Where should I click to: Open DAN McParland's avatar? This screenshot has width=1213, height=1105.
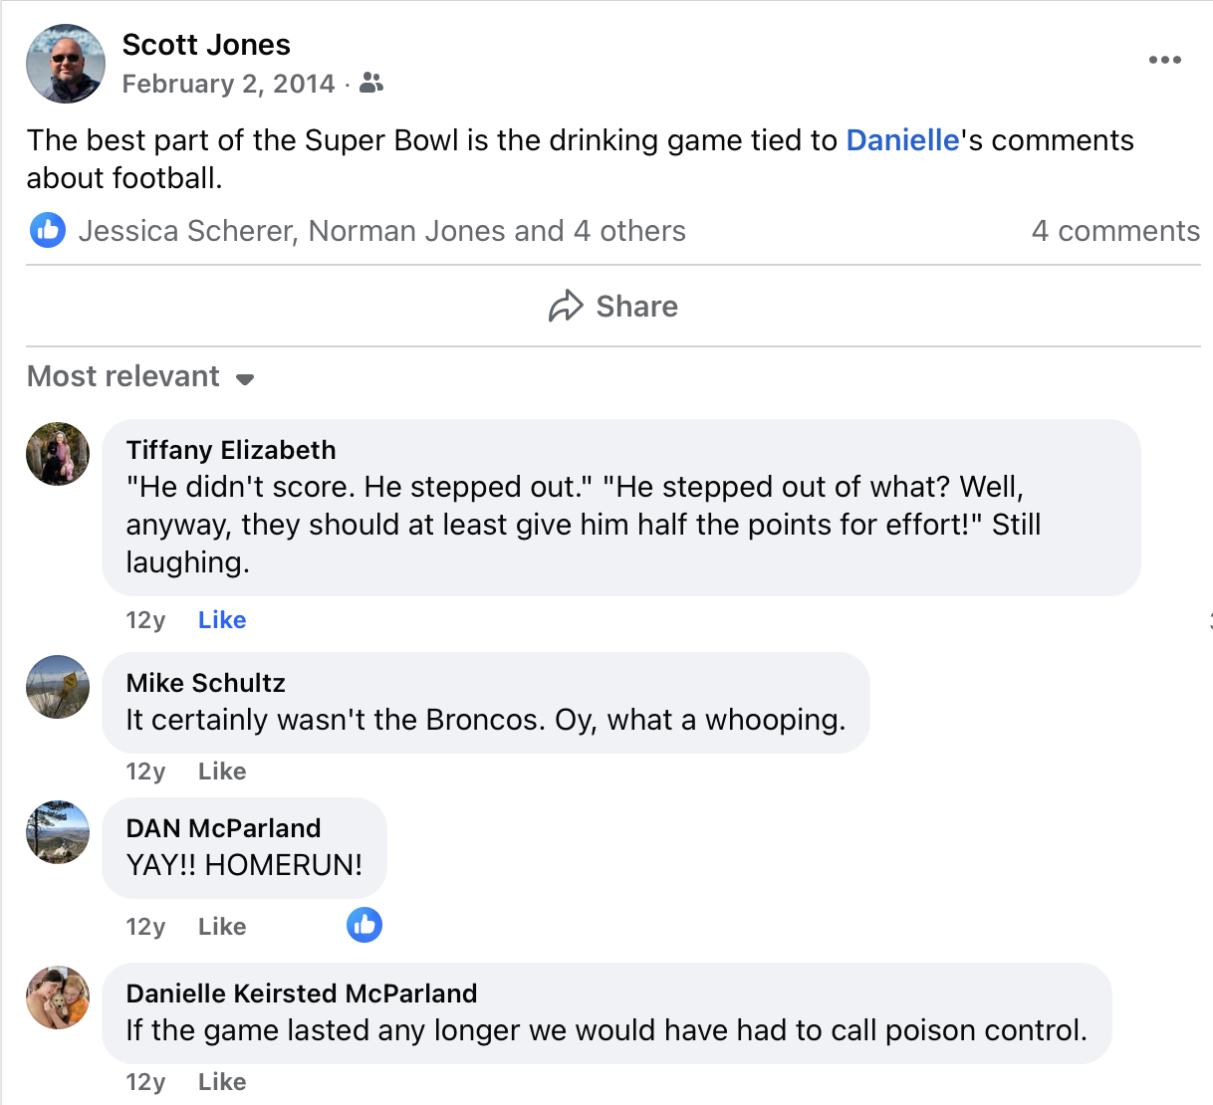tap(58, 832)
